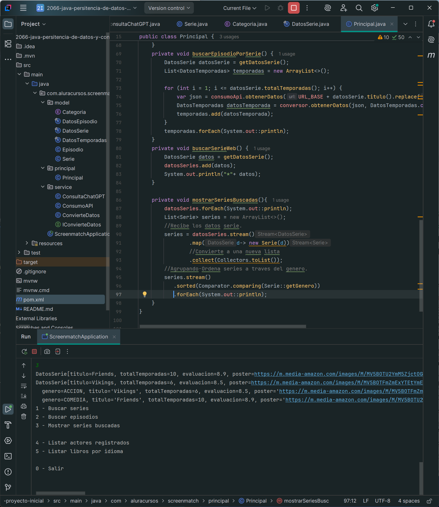Viewport: 439px width, 507px height.
Task: Open Code With Me add-user icon
Action: 343,8
